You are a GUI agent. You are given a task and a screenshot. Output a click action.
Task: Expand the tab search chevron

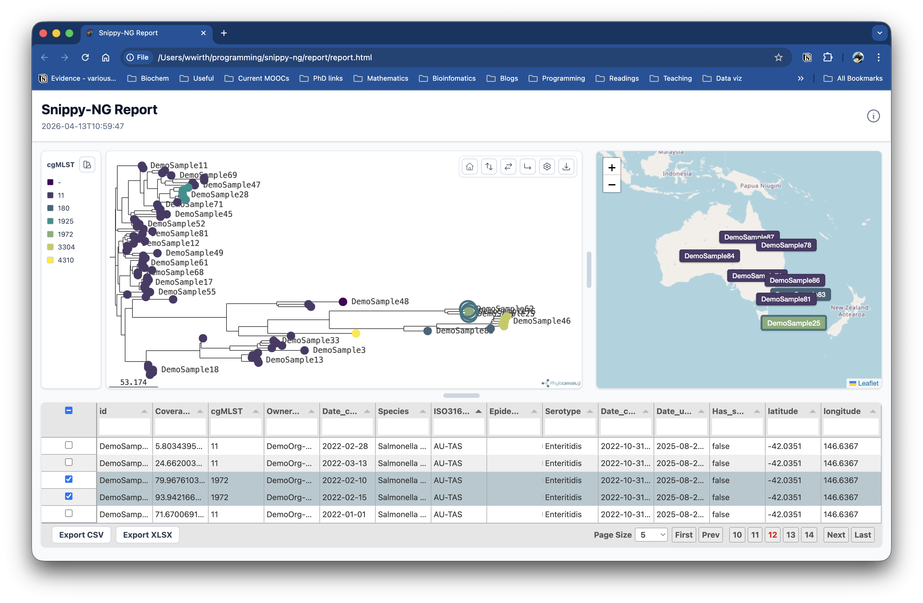click(880, 33)
